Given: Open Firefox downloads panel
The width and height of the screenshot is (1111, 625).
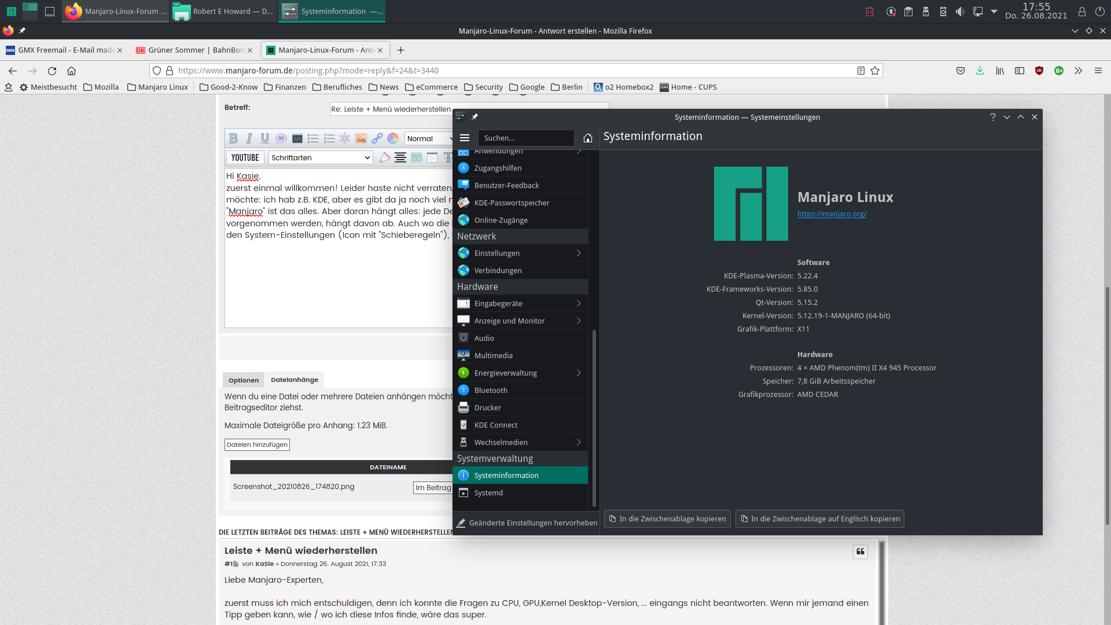Looking at the screenshot, I should (980, 71).
